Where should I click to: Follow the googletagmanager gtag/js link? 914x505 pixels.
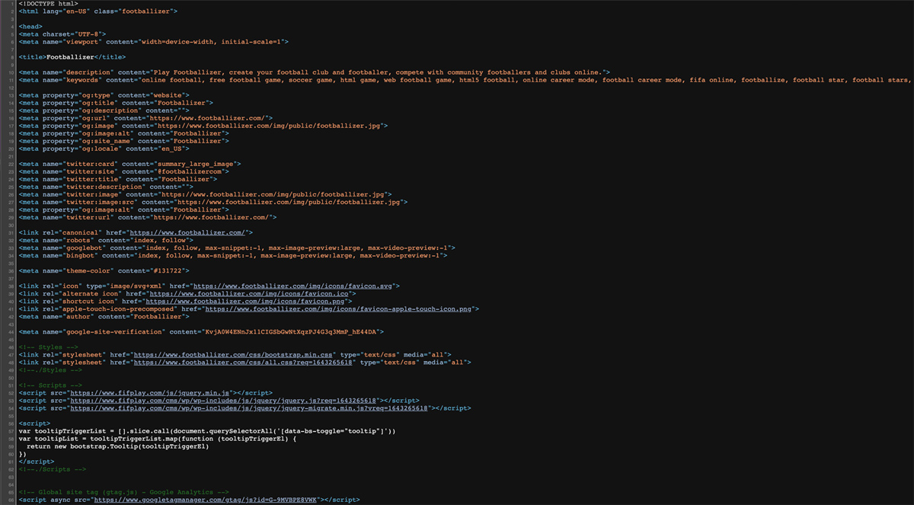click(205, 500)
